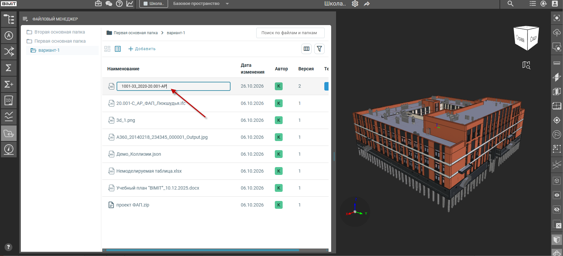Click the map search icon in viewport
The height and width of the screenshot is (256, 563).
tap(526, 65)
